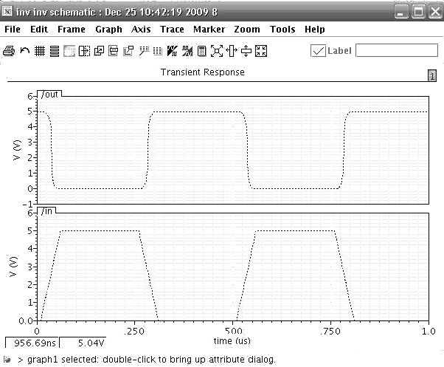
Task: Toggle the grid display icon
Action: point(40,51)
